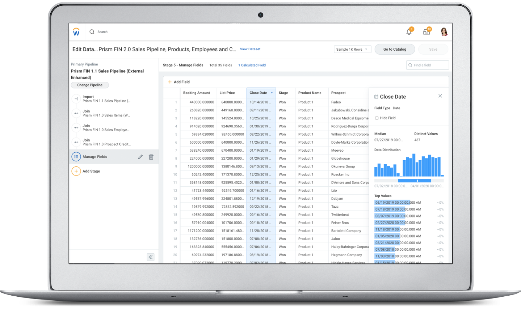Click the View Dataset link
521x309 pixels.
250,49
